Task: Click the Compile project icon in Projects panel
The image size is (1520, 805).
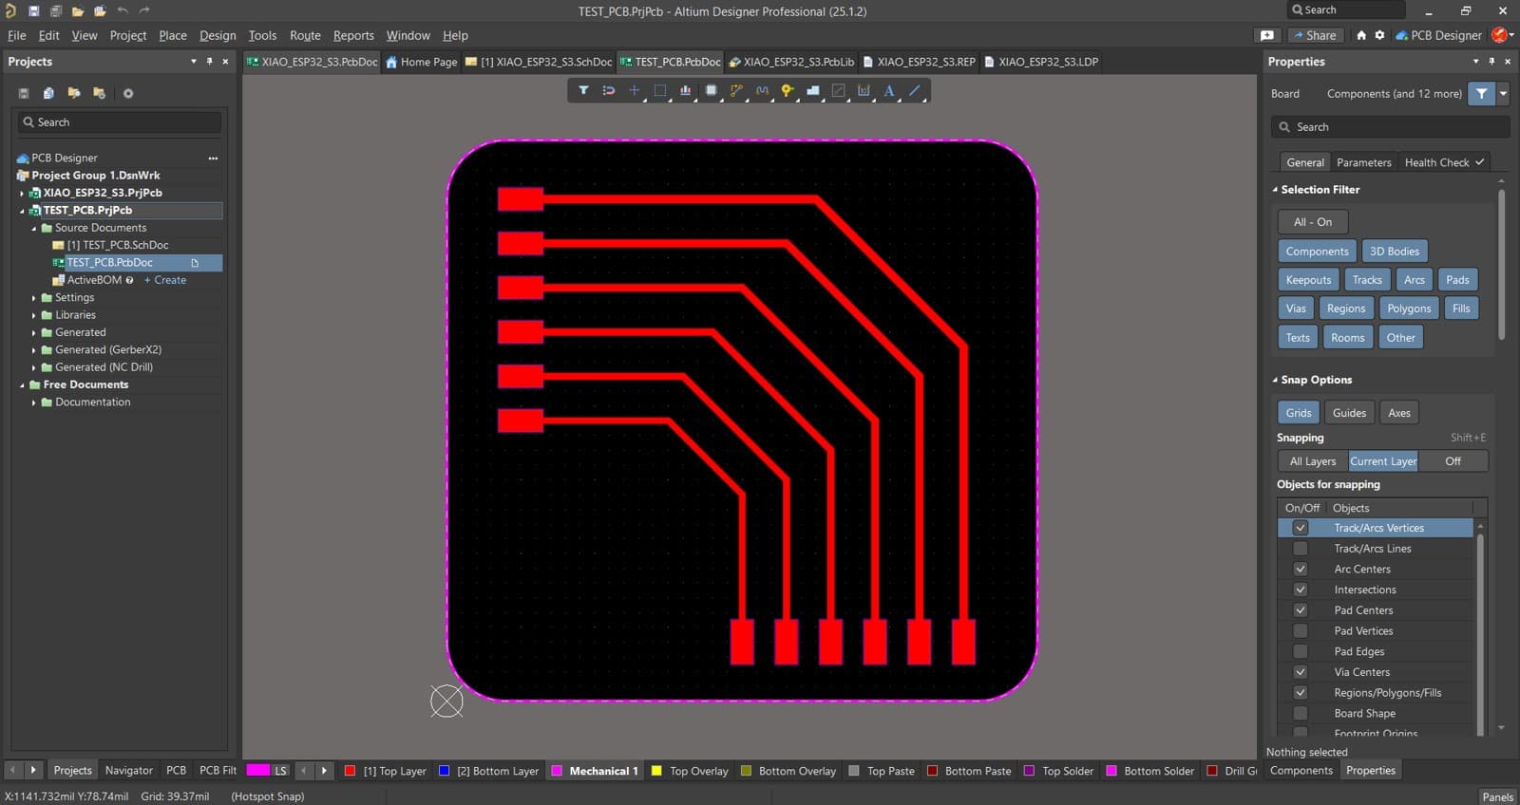Action: pyautogui.click(x=48, y=93)
